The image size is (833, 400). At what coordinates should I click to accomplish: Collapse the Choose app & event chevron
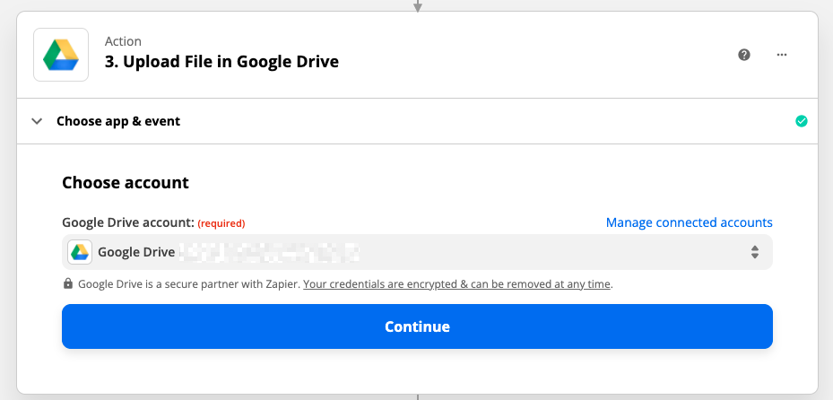point(37,121)
